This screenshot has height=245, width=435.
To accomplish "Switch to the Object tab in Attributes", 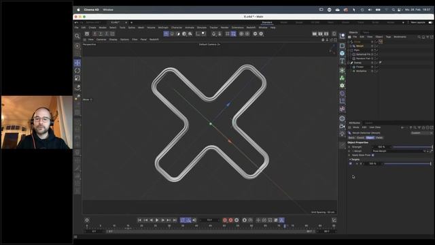I will 370,137.
